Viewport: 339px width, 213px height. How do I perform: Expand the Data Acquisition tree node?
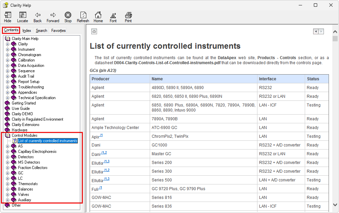[x=8, y=66]
